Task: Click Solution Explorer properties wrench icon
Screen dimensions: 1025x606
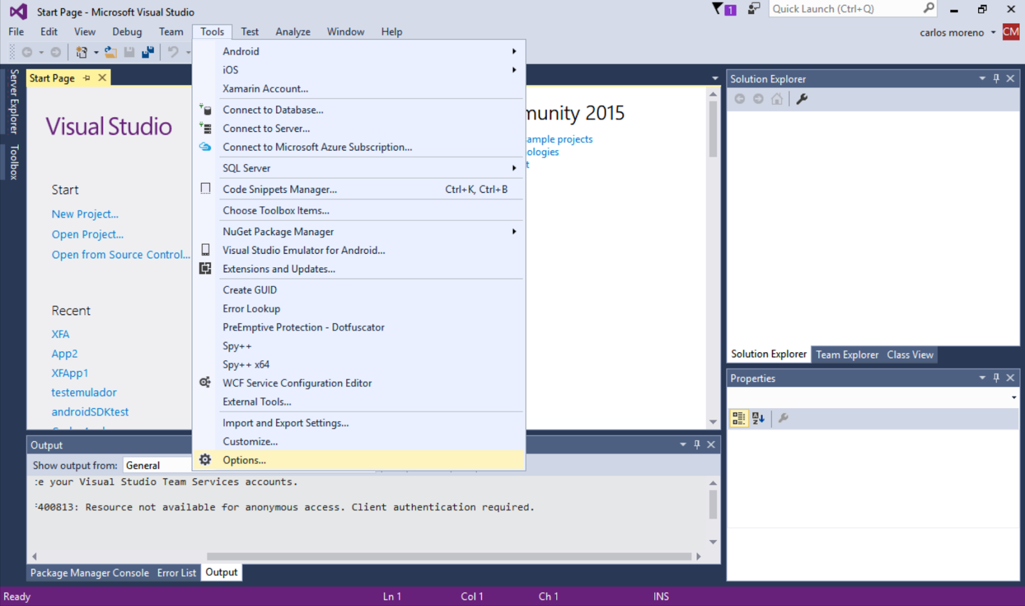Action: [x=801, y=99]
